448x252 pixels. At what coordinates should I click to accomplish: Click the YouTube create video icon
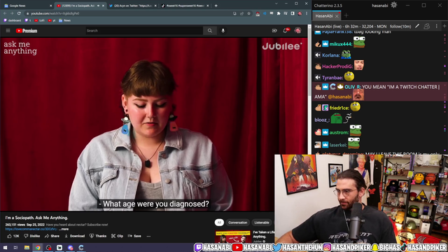click(274, 31)
